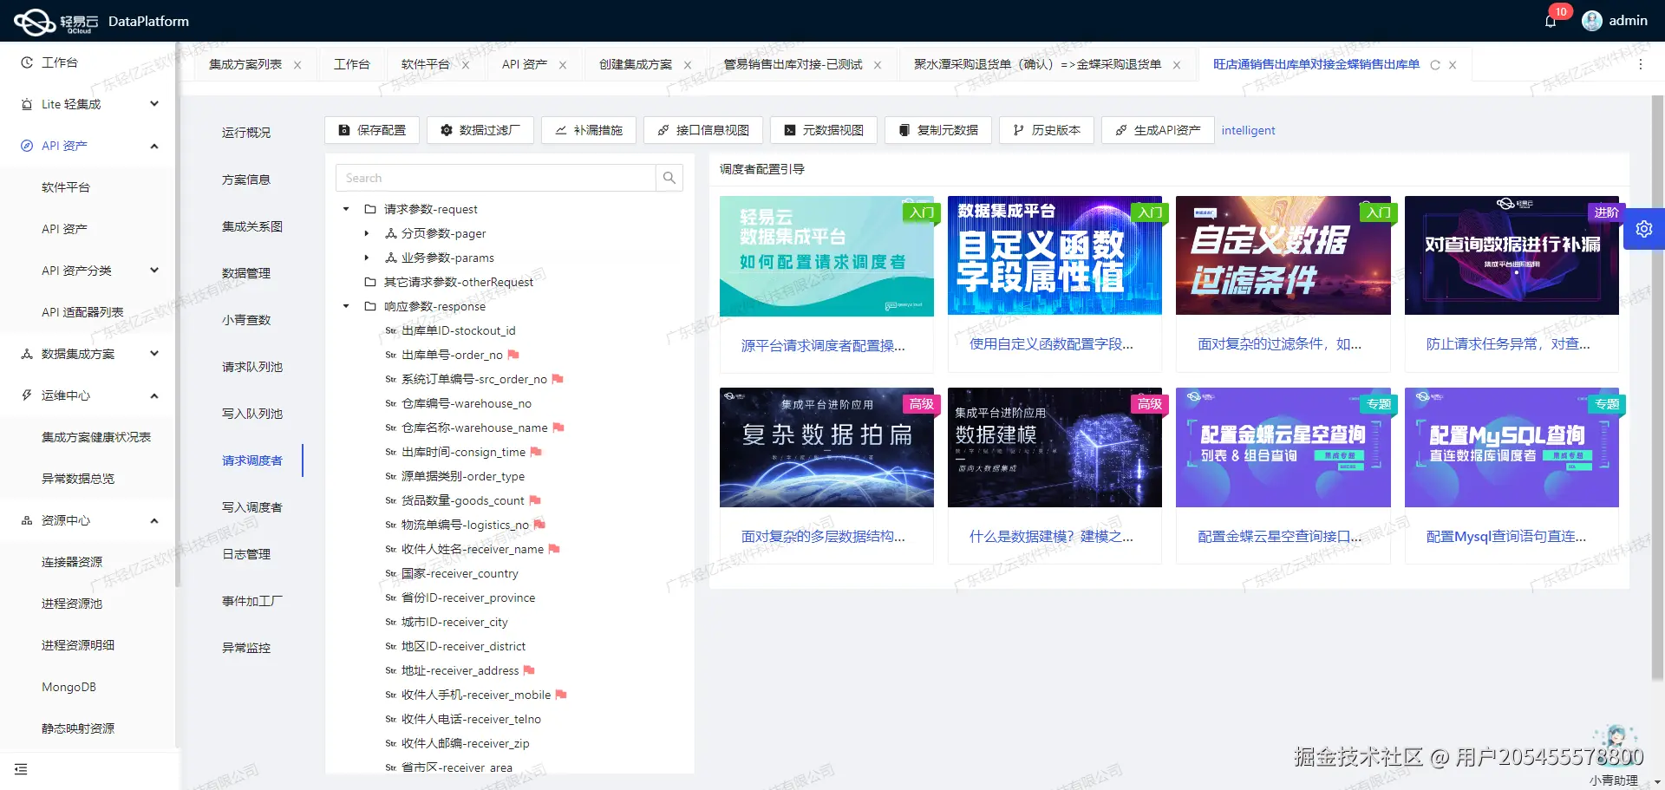Image resolution: width=1665 pixels, height=790 pixels.
Task: Click the settings gear on the right edge
Action: click(1644, 228)
